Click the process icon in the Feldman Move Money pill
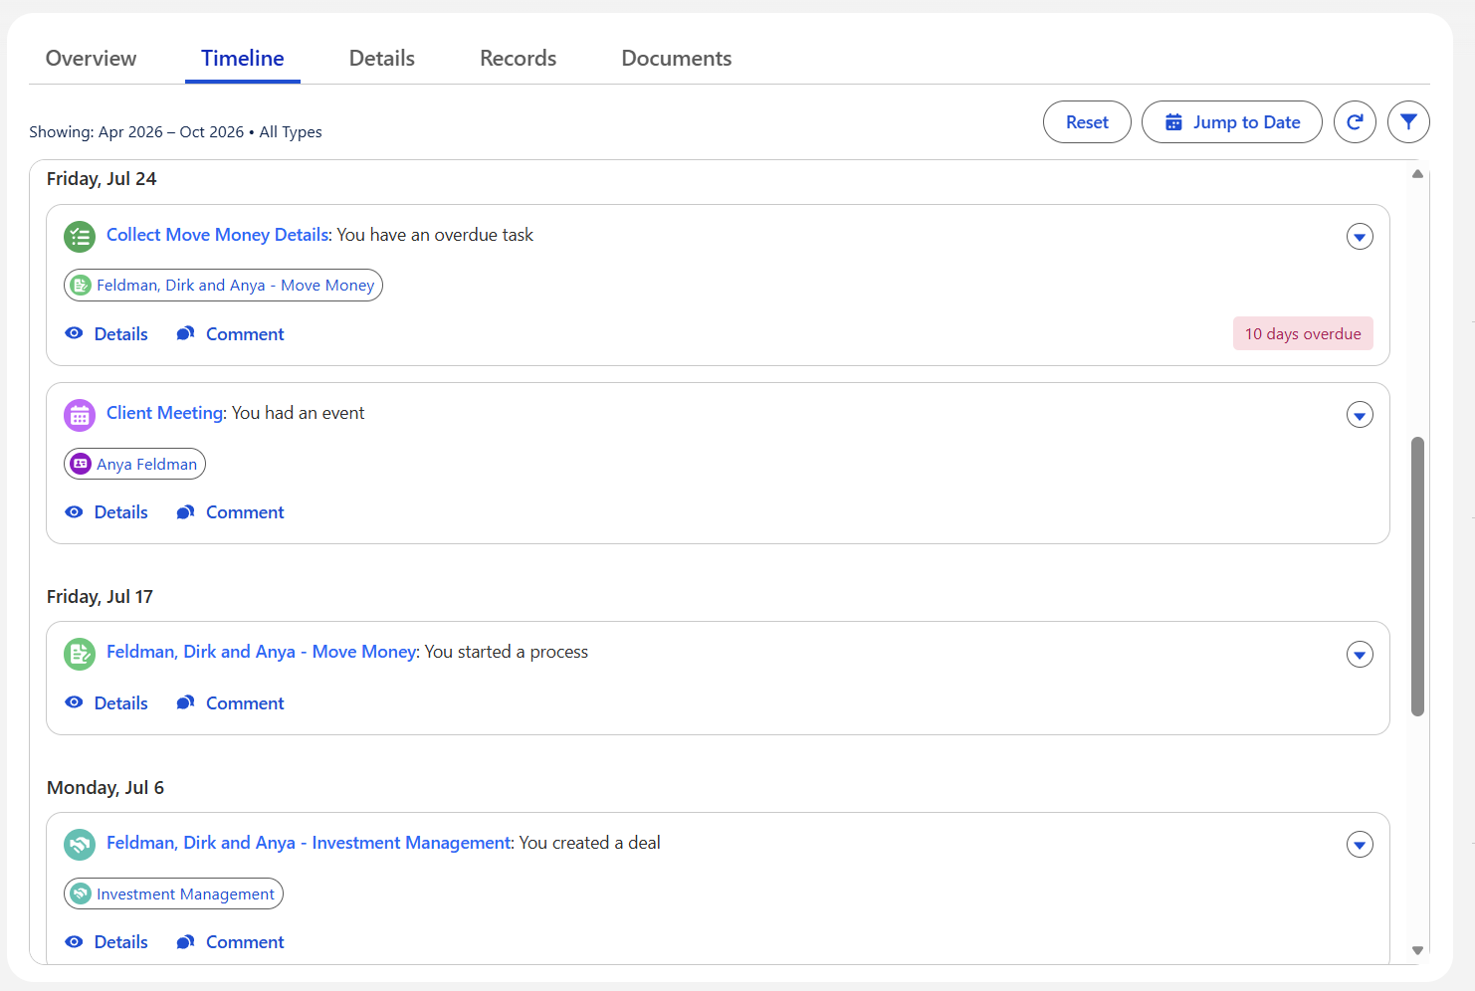Image resolution: width=1475 pixels, height=991 pixels. (x=81, y=285)
